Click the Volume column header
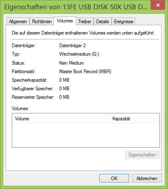168x189 pixels. pos(61,119)
